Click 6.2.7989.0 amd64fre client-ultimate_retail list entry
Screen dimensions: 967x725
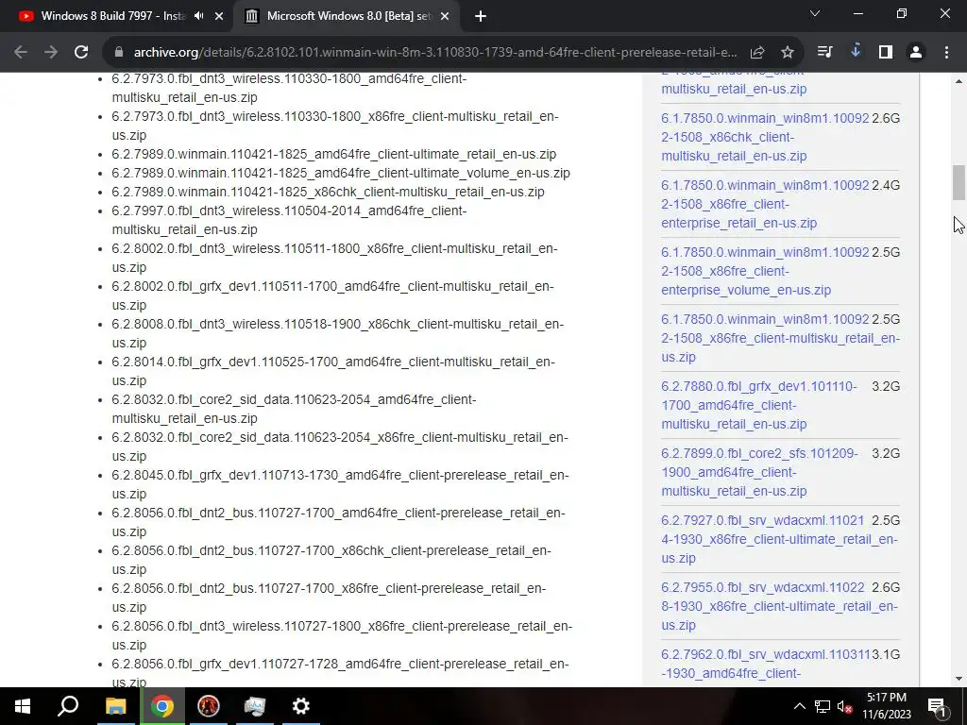click(x=333, y=154)
